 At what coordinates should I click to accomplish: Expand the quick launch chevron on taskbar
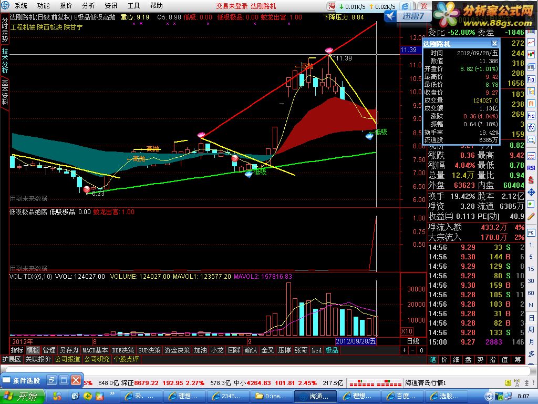click(112, 393)
